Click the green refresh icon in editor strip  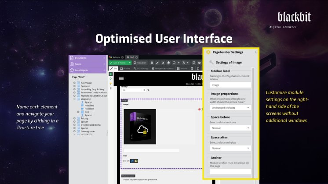tap(111, 79)
